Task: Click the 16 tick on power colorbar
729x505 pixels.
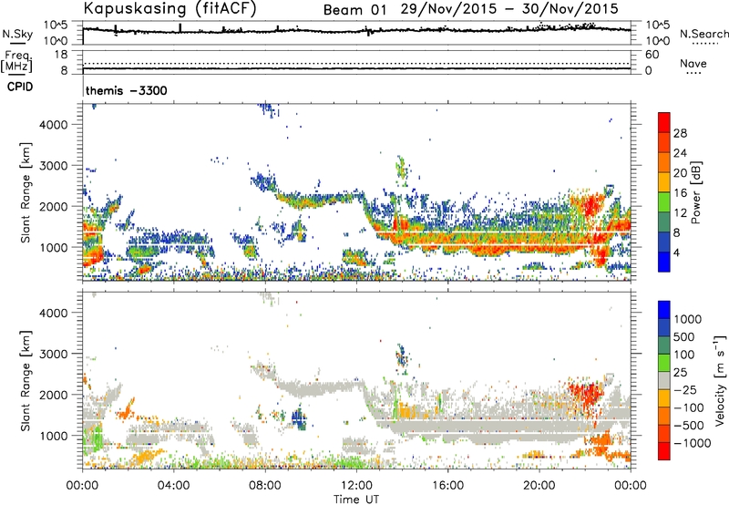Action: tap(680, 193)
